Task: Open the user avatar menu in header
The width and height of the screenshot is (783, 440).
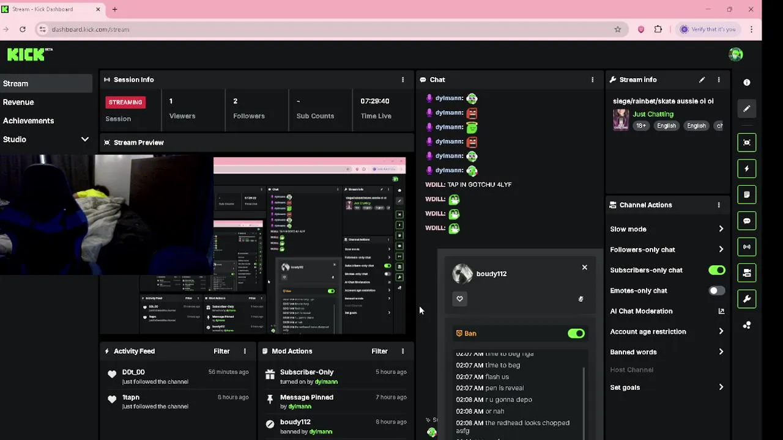Action: click(x=736, y=54)
